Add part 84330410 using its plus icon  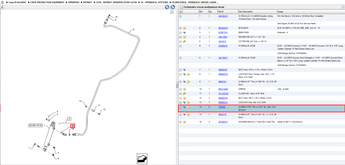point(180,16)
